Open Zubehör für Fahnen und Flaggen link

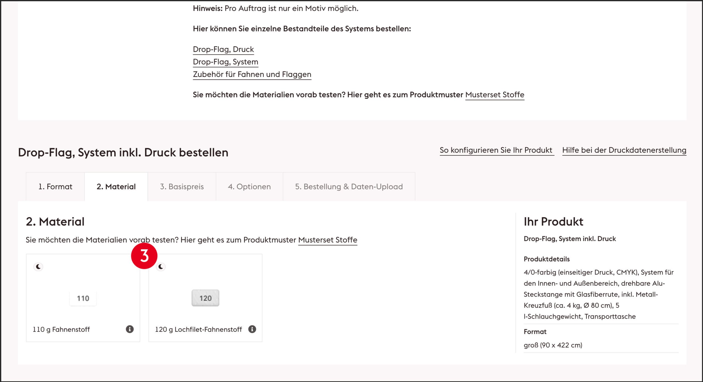pyautogui.click(x=252, y=74)
